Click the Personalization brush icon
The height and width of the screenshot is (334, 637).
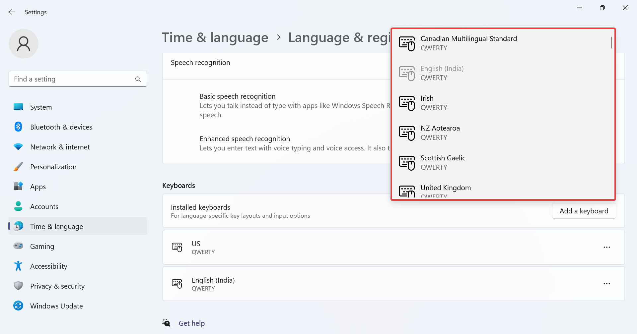tap(18, 166)
